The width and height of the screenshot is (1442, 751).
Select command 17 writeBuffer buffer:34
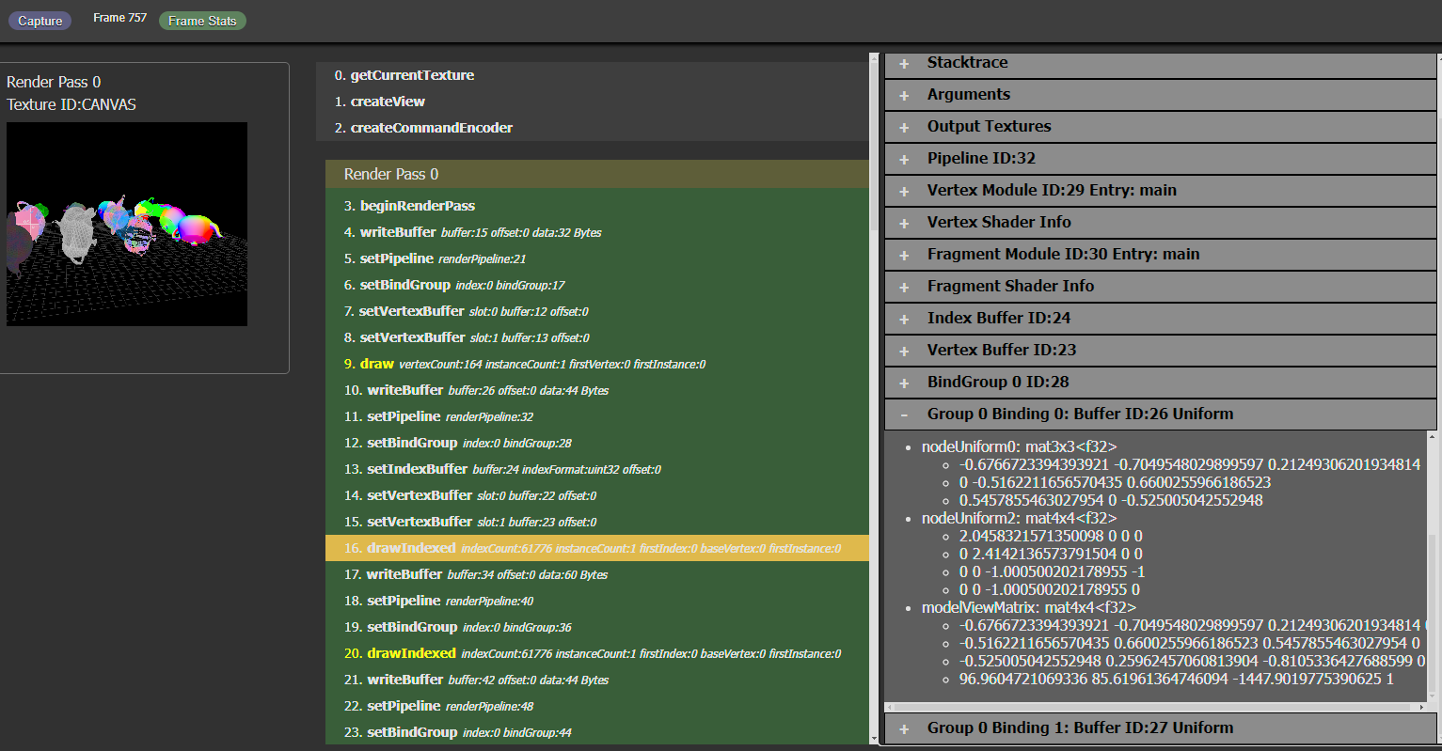(597, 574)
